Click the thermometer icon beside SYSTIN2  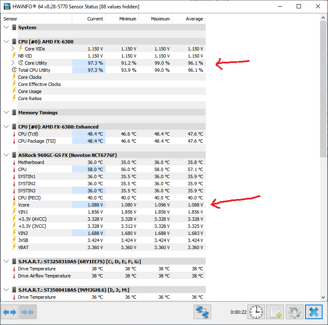tap(14, 184)
